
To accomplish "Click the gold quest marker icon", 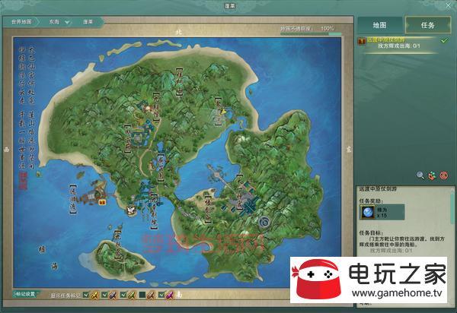I will click(x=95, y=296).
